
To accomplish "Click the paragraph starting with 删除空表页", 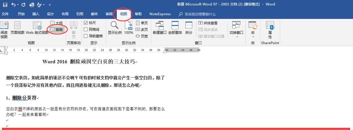I will [86, 82].
